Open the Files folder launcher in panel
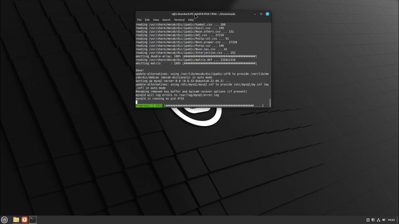This screenshot has width=399, height=224. coord(16,220)
